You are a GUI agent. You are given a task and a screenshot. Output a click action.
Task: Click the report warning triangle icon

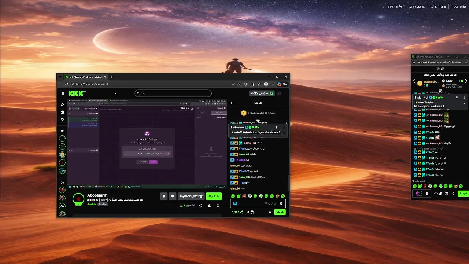point(209,205)
